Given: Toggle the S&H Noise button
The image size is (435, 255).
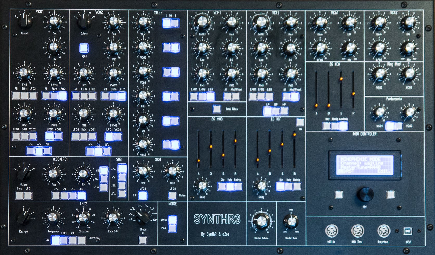Looking at the screenshot, I should coord(172,195).
